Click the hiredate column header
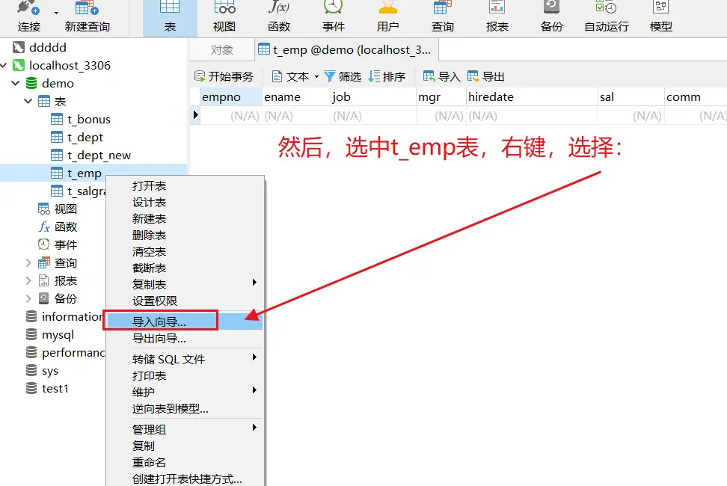 [533, 97]
